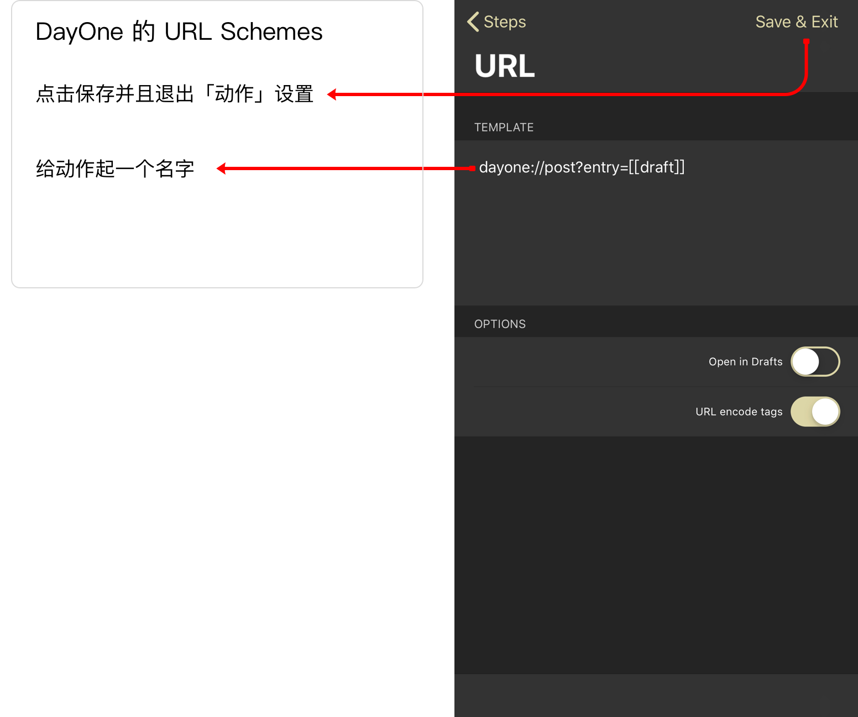Click the '点击保存并且退出「动作」设置' note
Screen dimensions: 858x717
tap(175, 94)
